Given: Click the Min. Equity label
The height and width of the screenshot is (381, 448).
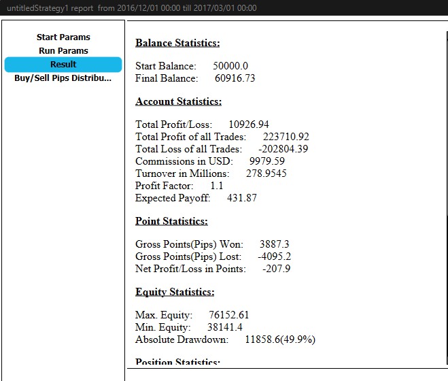Looking at the screenshot, I should (x=163, y=327).
